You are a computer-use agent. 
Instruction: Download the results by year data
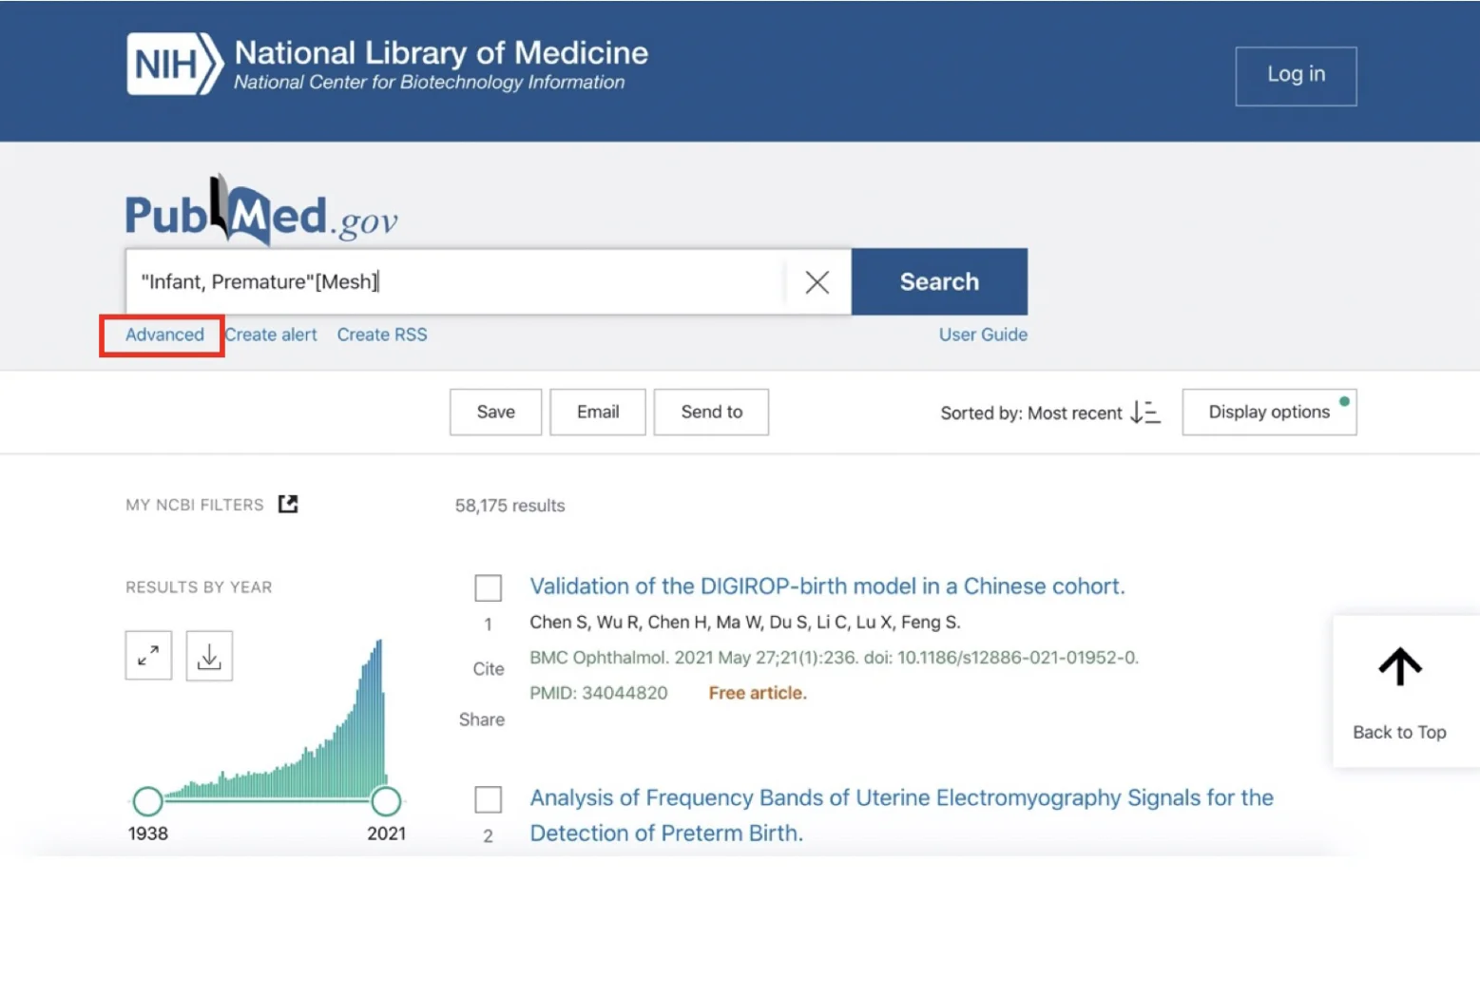coord(209,656)
